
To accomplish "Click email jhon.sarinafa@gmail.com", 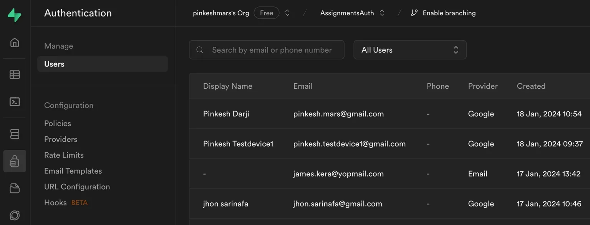I will coord(338,203).
